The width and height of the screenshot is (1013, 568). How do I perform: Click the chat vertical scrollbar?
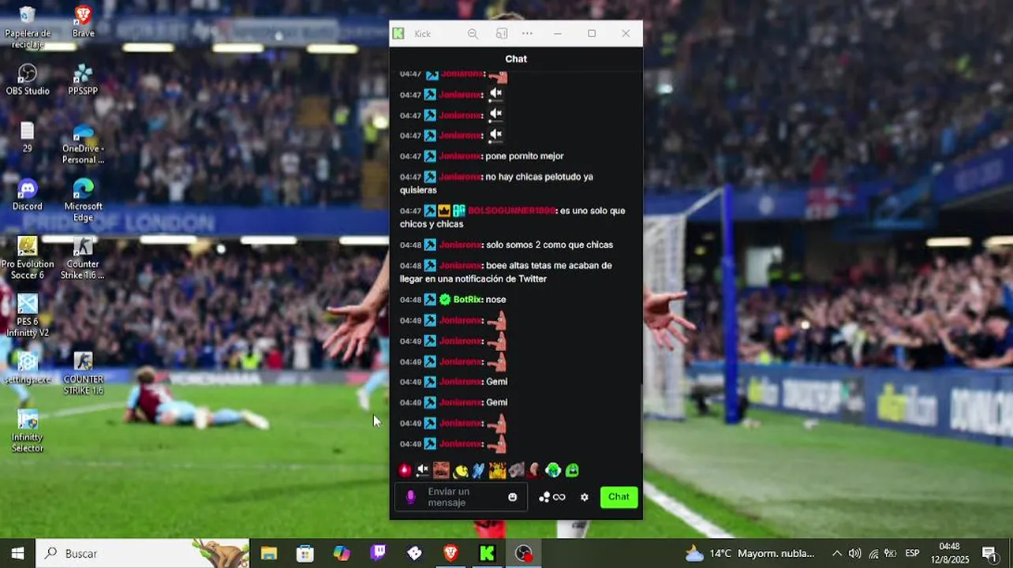[x=641, y=418]
